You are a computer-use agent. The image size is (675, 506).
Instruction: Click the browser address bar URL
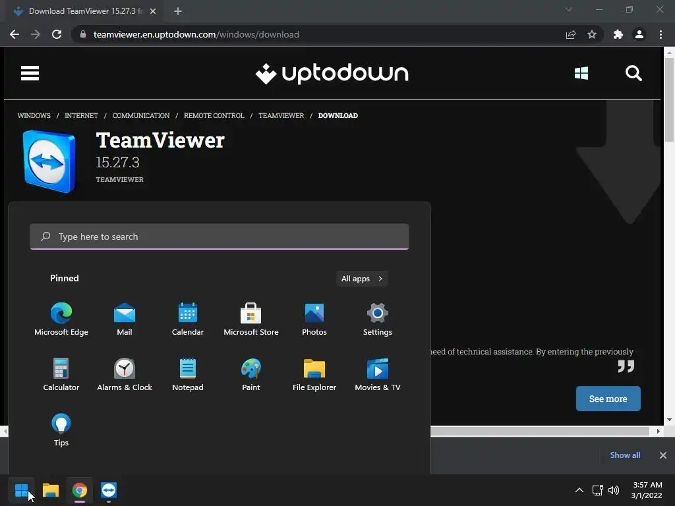pos(196,34)
